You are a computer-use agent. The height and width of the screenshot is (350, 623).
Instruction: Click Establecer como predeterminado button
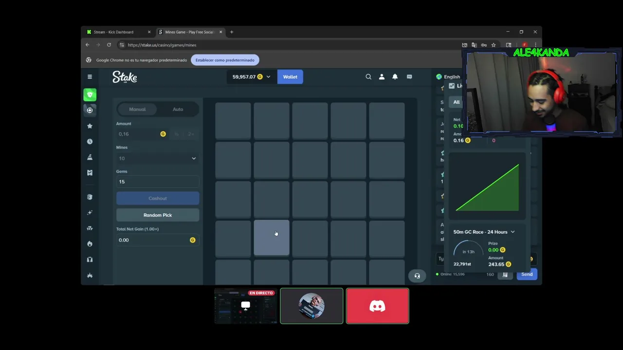pyautogui.click(x=225, y=60)
